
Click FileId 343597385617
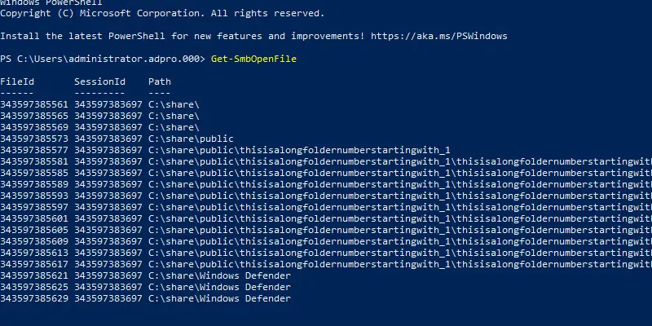click(x=34, y=264)
